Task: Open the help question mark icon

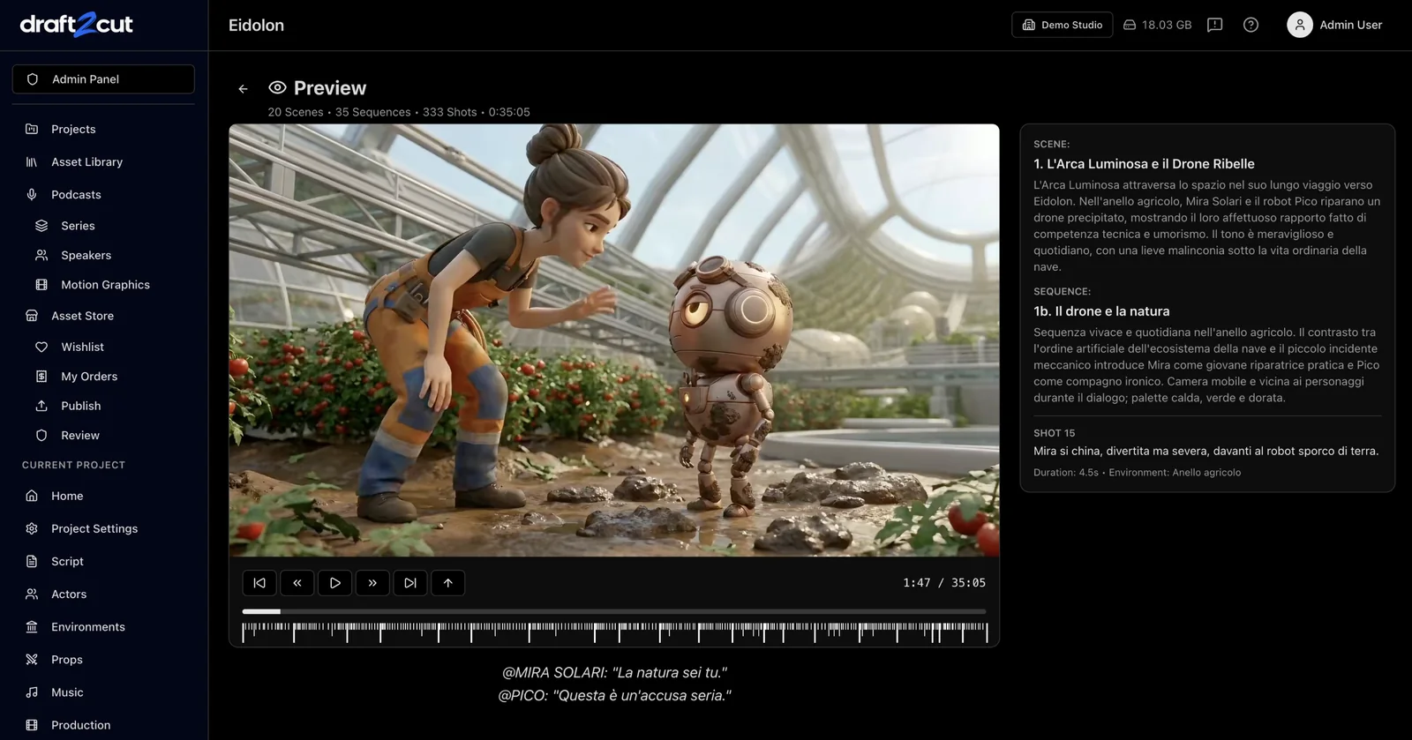Action: coord(1251,25)
